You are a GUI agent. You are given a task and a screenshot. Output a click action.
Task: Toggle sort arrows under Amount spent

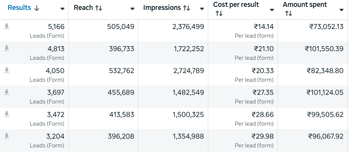[x=289, y=14]
